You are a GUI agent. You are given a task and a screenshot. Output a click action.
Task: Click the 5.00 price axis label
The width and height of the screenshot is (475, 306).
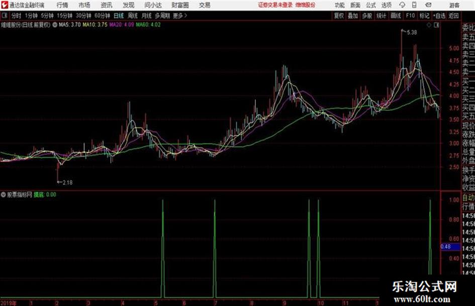click(x=454, y=48)
